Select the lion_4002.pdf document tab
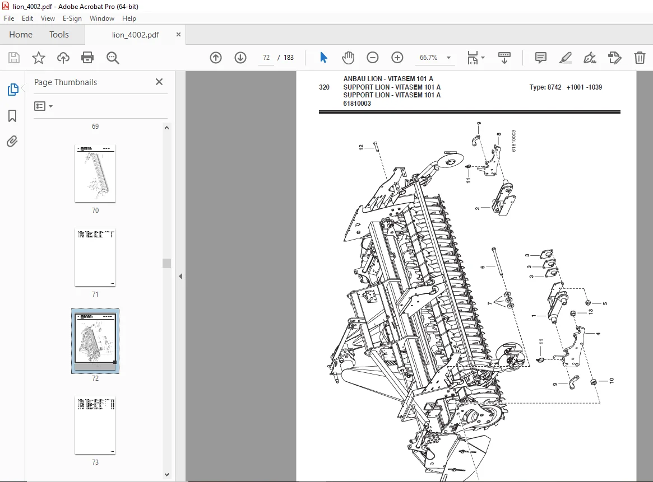Image resolution: width=653 pixels, height=482 pixels. coord(135,35)
